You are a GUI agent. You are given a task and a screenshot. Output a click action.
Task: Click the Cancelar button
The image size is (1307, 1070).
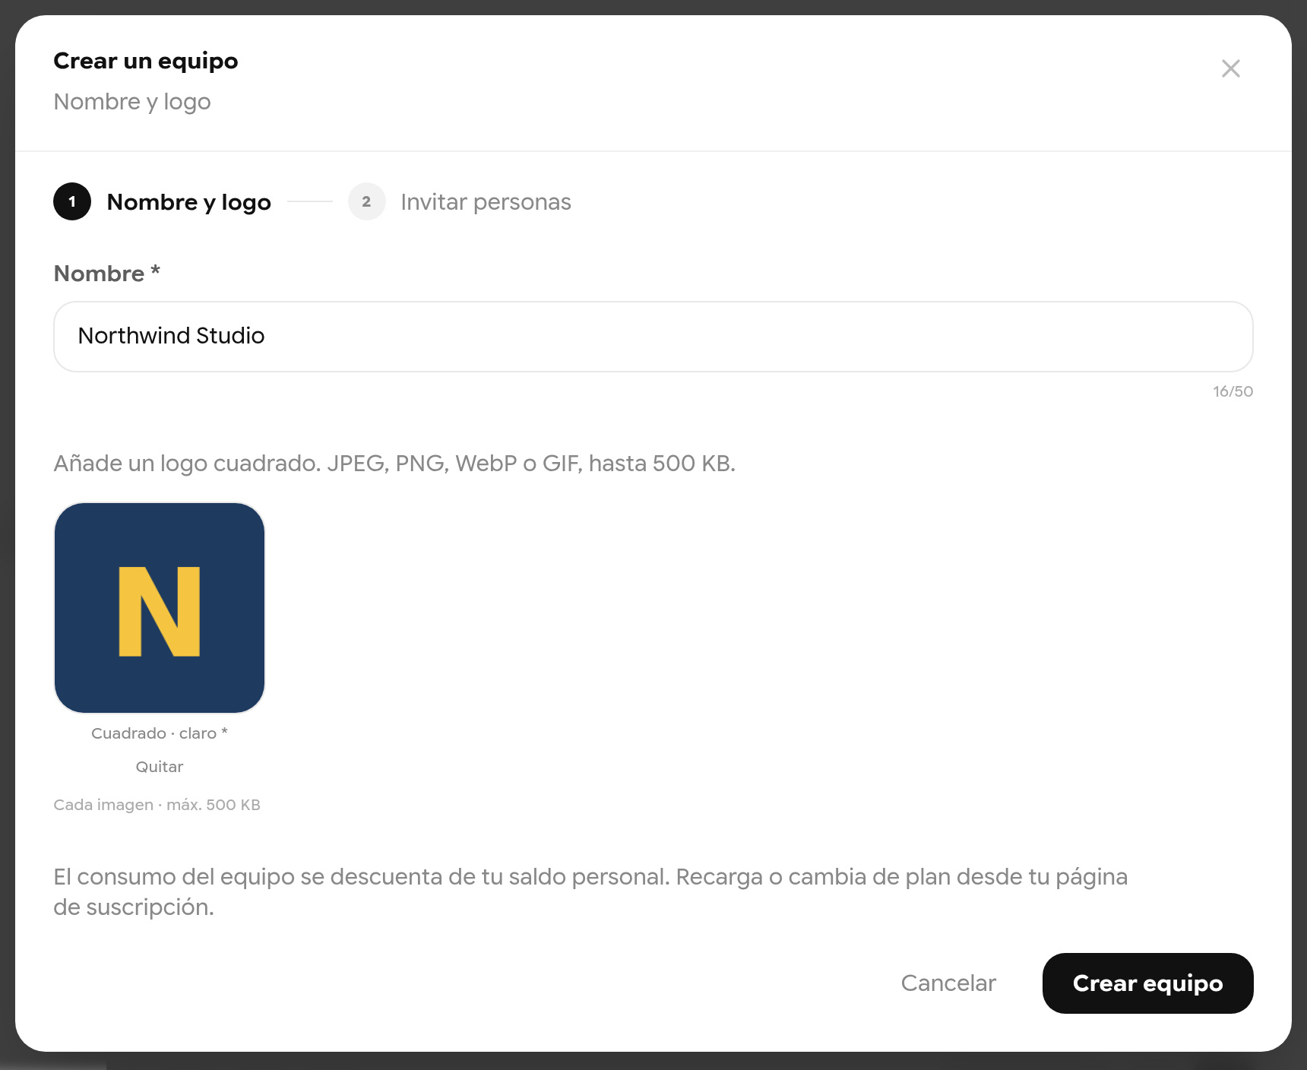point(948,983)
